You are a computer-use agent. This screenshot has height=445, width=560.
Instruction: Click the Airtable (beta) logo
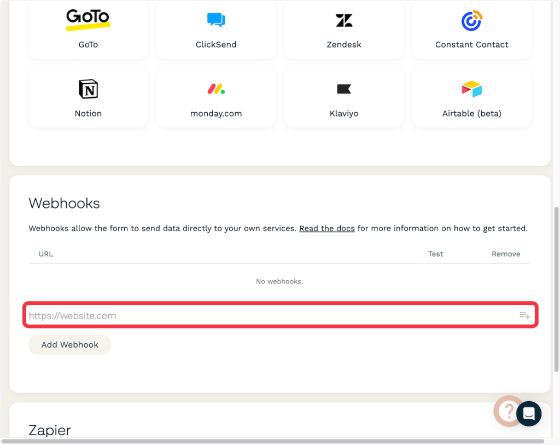pyautogui.click(x=471, y=89)
